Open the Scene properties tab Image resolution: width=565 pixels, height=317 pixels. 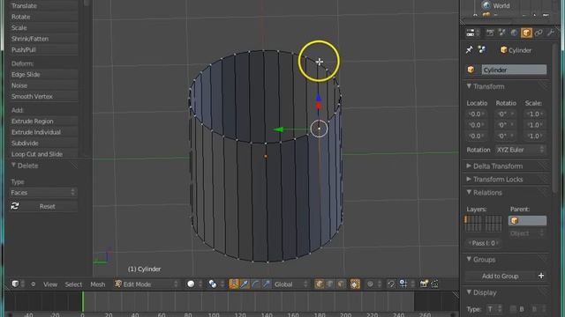[x=502, y=33]
